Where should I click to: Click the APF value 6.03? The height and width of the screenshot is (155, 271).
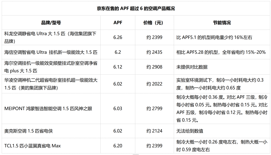[x=118, y=108]
